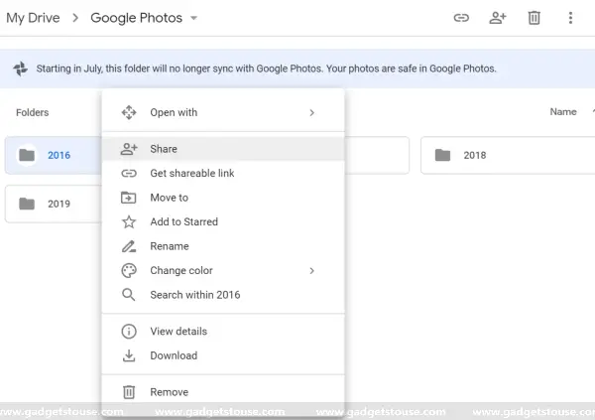This screenshot has width=595, height=420.
Task: Click the star icon beside Add to Starred
Action: click(x=129, y=222)
